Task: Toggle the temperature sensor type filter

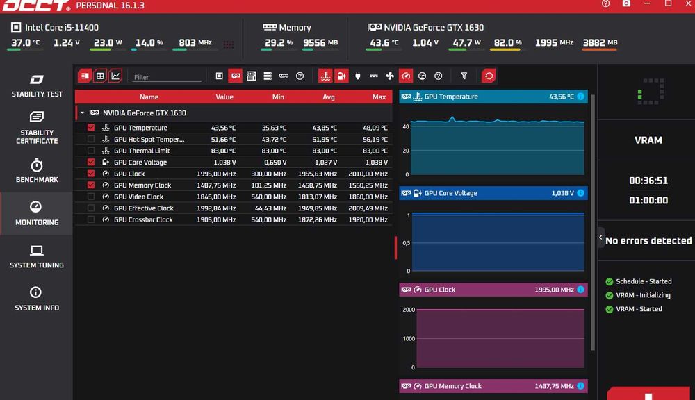Action: pos(325,76)
